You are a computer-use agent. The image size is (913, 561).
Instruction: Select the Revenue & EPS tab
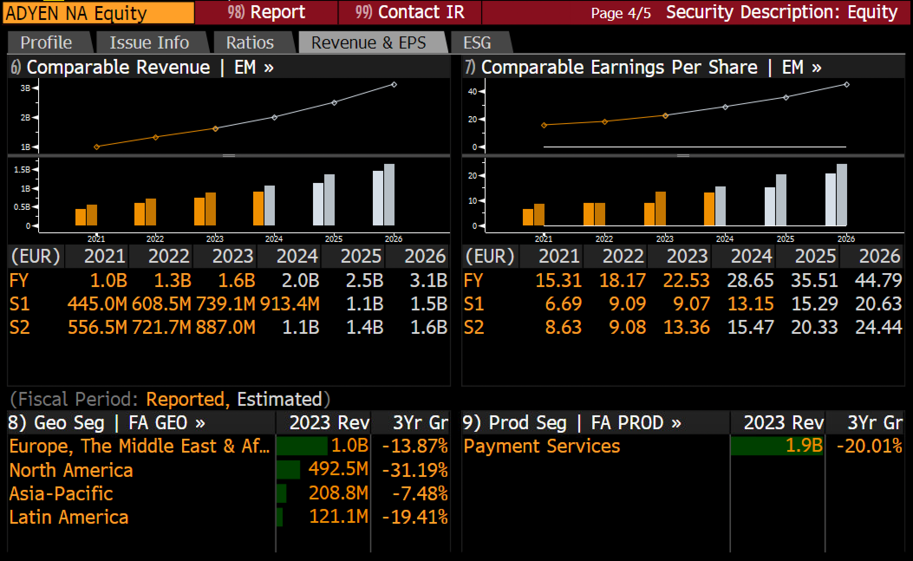pyautogui.click(x=369, y=42)
